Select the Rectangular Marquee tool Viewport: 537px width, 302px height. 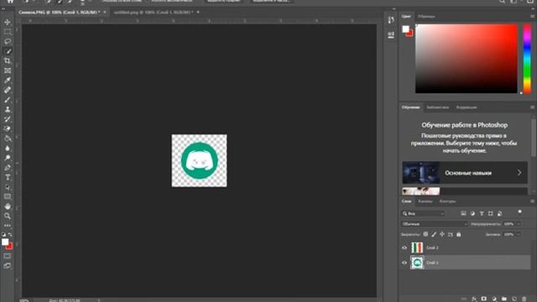(x=8, y=32)
